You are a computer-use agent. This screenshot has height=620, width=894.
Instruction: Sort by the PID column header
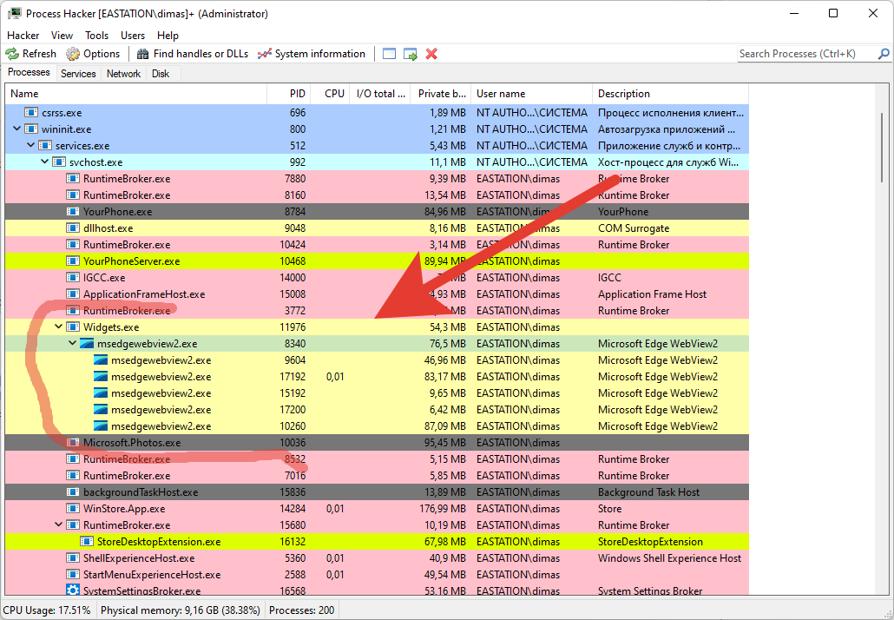288,94
